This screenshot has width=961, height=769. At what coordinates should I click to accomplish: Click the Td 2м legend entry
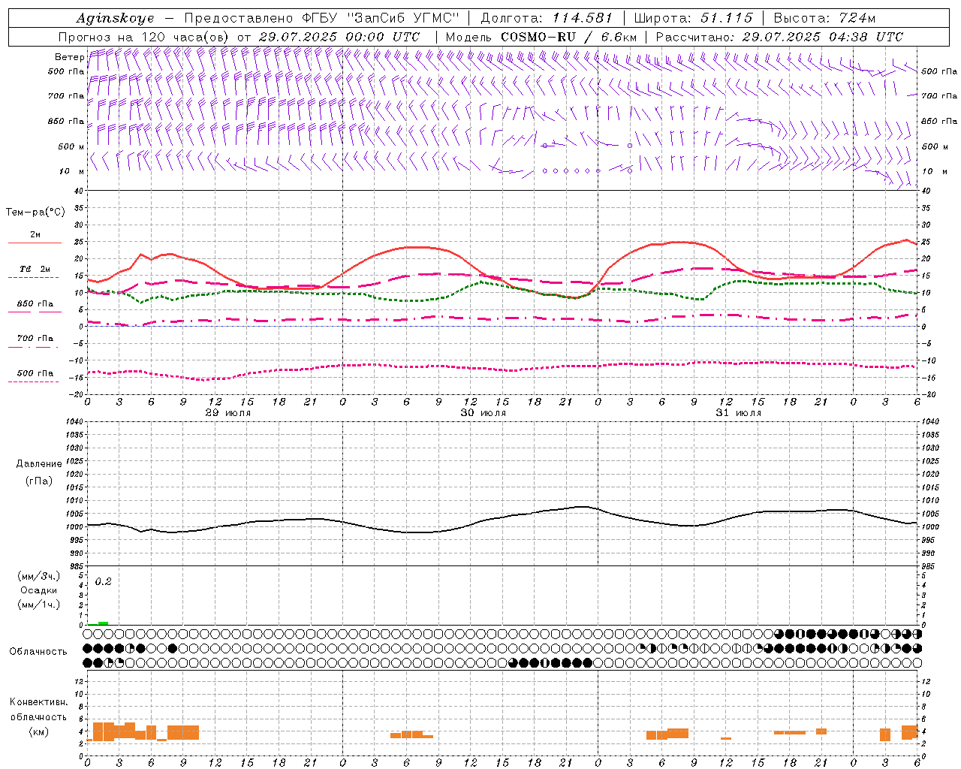point(35,269)
